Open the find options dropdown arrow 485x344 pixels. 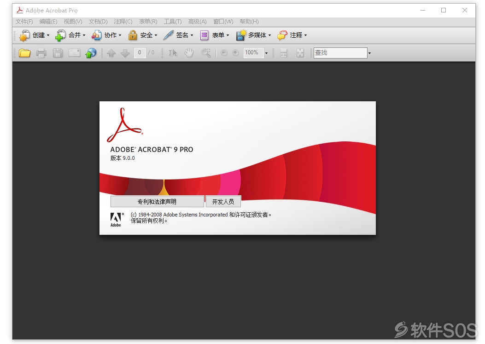coord(369,53)
